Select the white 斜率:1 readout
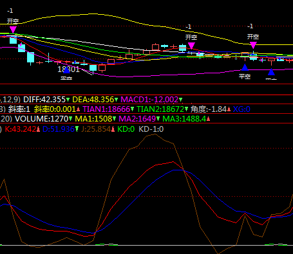Screen dimensions: 293x254 point(19,109)
